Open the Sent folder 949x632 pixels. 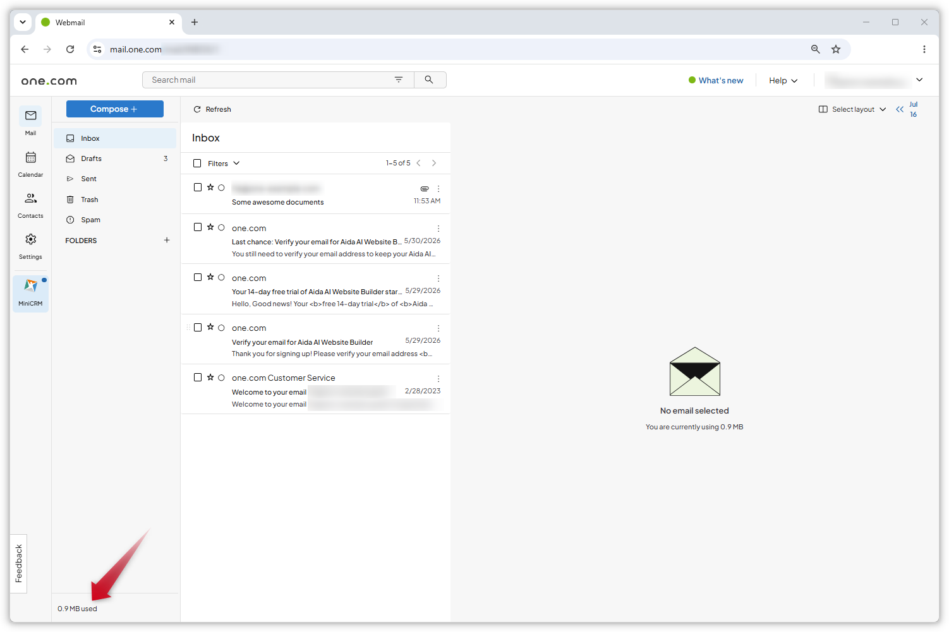(x=115, y=179)
